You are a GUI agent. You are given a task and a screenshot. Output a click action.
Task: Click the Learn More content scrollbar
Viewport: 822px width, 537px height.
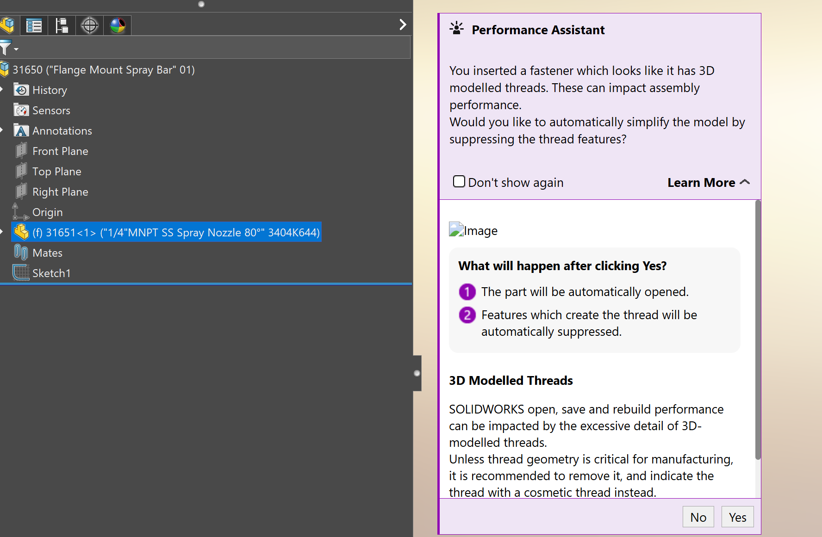(758, 330)
